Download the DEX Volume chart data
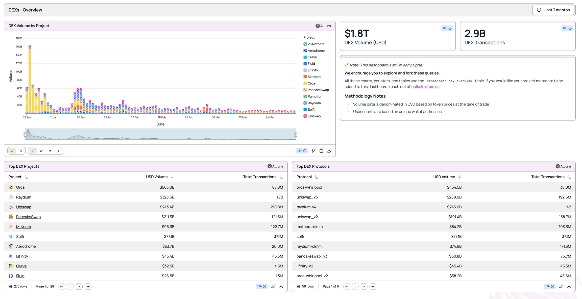The image size is (582, 299). (x=329, y=151)
